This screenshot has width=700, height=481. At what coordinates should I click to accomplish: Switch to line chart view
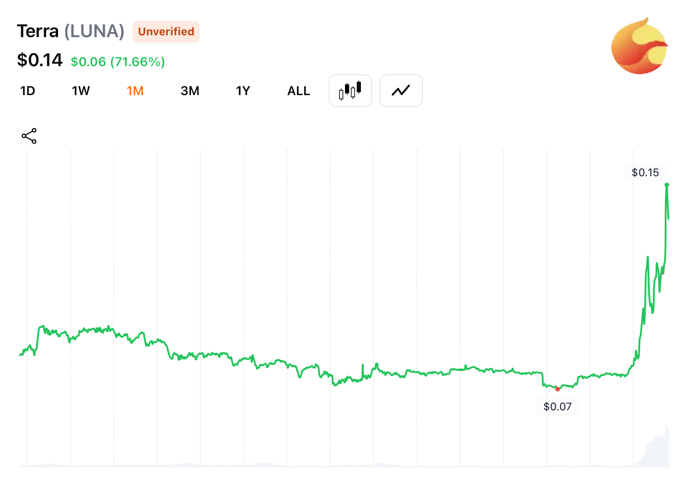(401, 91)
